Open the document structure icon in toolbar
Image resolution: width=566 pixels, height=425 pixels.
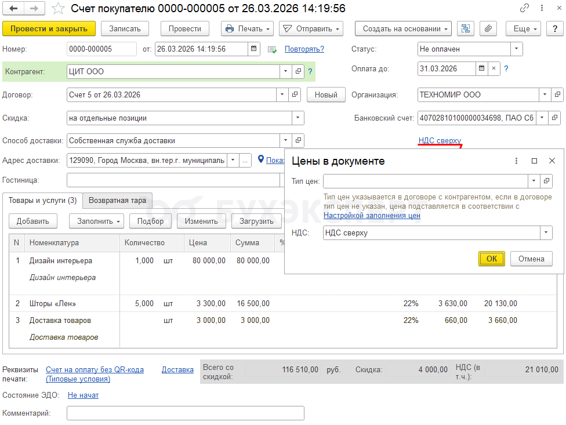466,28
